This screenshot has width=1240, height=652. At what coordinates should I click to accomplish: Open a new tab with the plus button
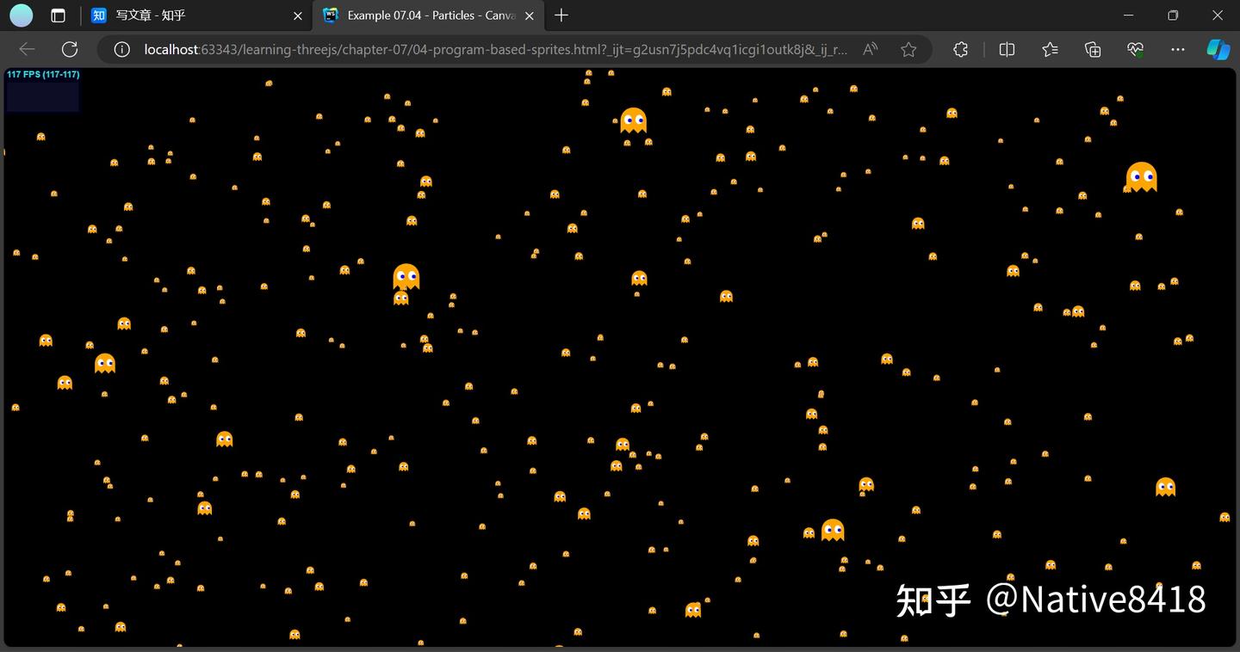click(x=561, y=15)
